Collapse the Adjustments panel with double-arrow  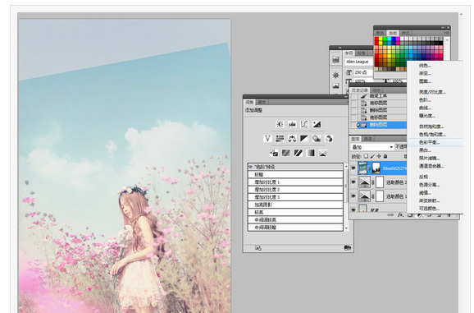click(x=346, y=97)
